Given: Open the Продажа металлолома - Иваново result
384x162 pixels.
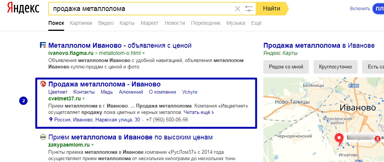Looking at the screenshot, I should tap(104, 84).
